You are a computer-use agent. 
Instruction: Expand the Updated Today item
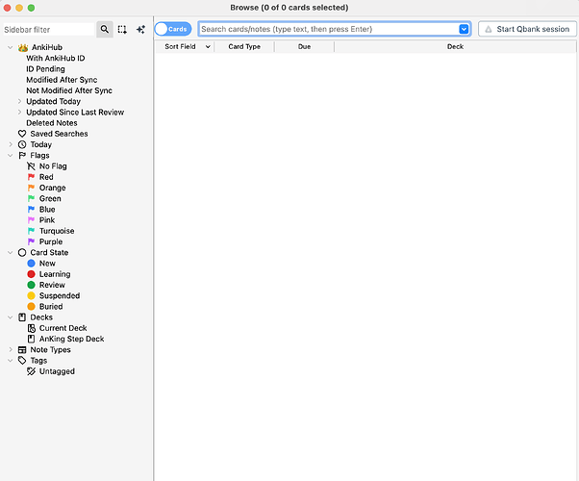coord(19,101)
